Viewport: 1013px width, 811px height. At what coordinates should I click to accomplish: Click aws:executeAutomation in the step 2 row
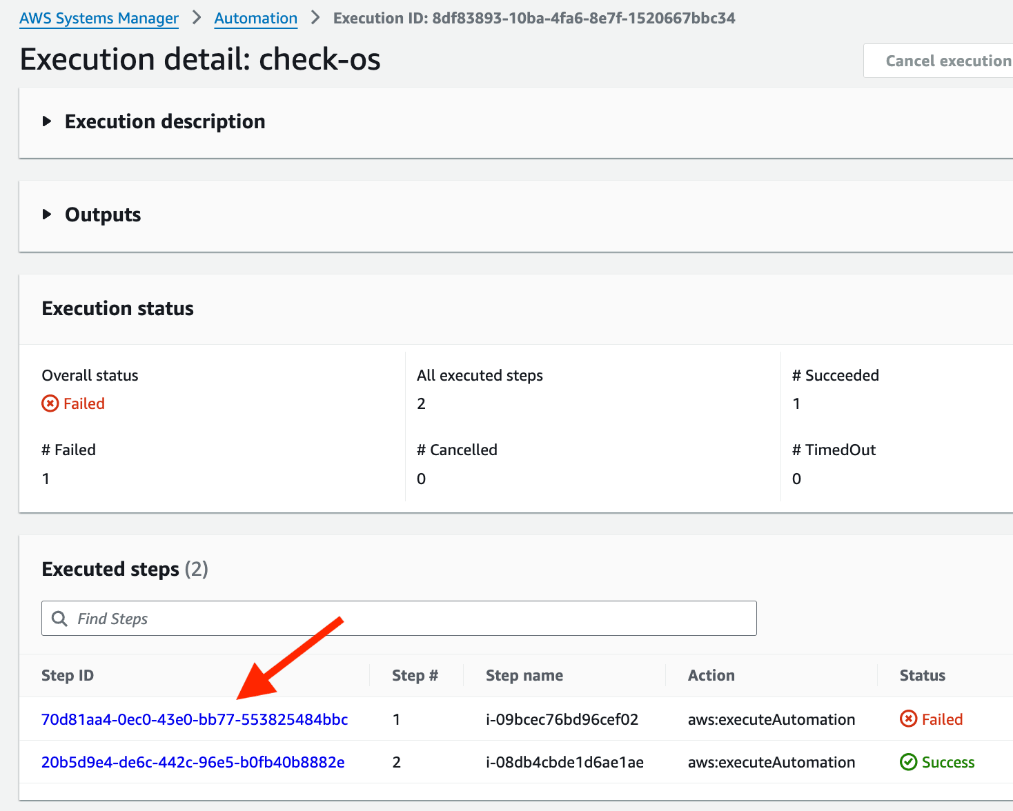point(771,762)
